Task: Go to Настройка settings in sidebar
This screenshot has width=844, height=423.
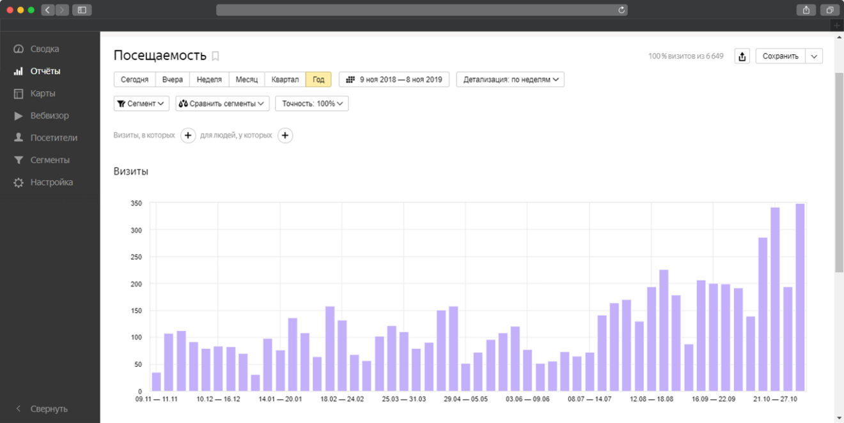Action: pyautogui.click(x=51, y=182)
